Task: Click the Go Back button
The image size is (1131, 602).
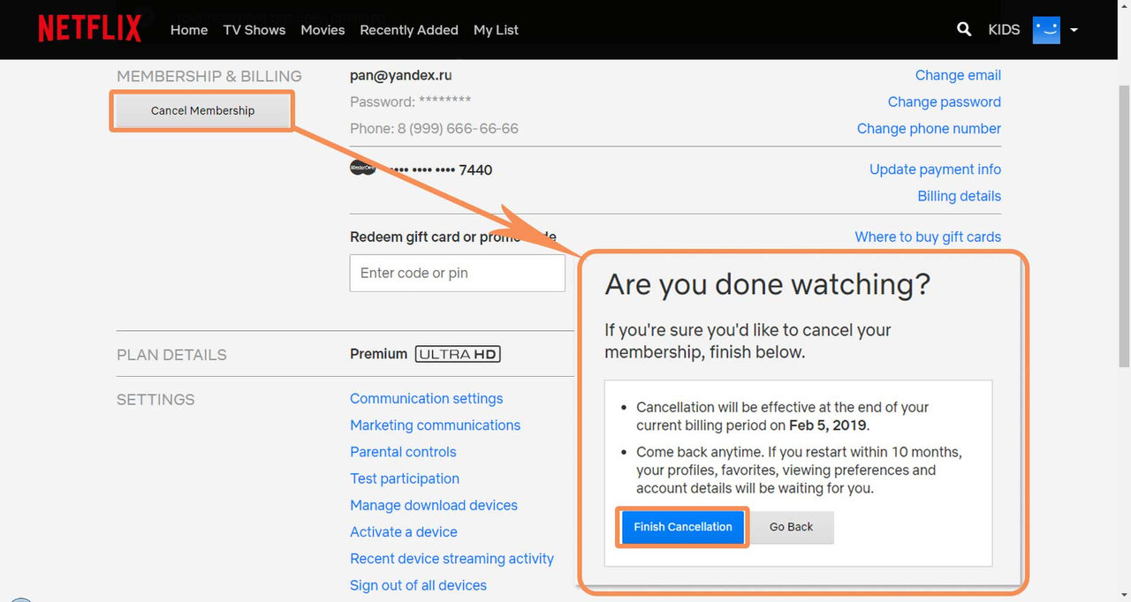Action: click(x=791, y=527)
